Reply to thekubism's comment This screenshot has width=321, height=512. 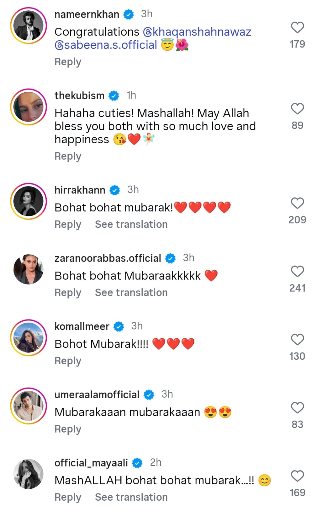[x=67, y=156]
